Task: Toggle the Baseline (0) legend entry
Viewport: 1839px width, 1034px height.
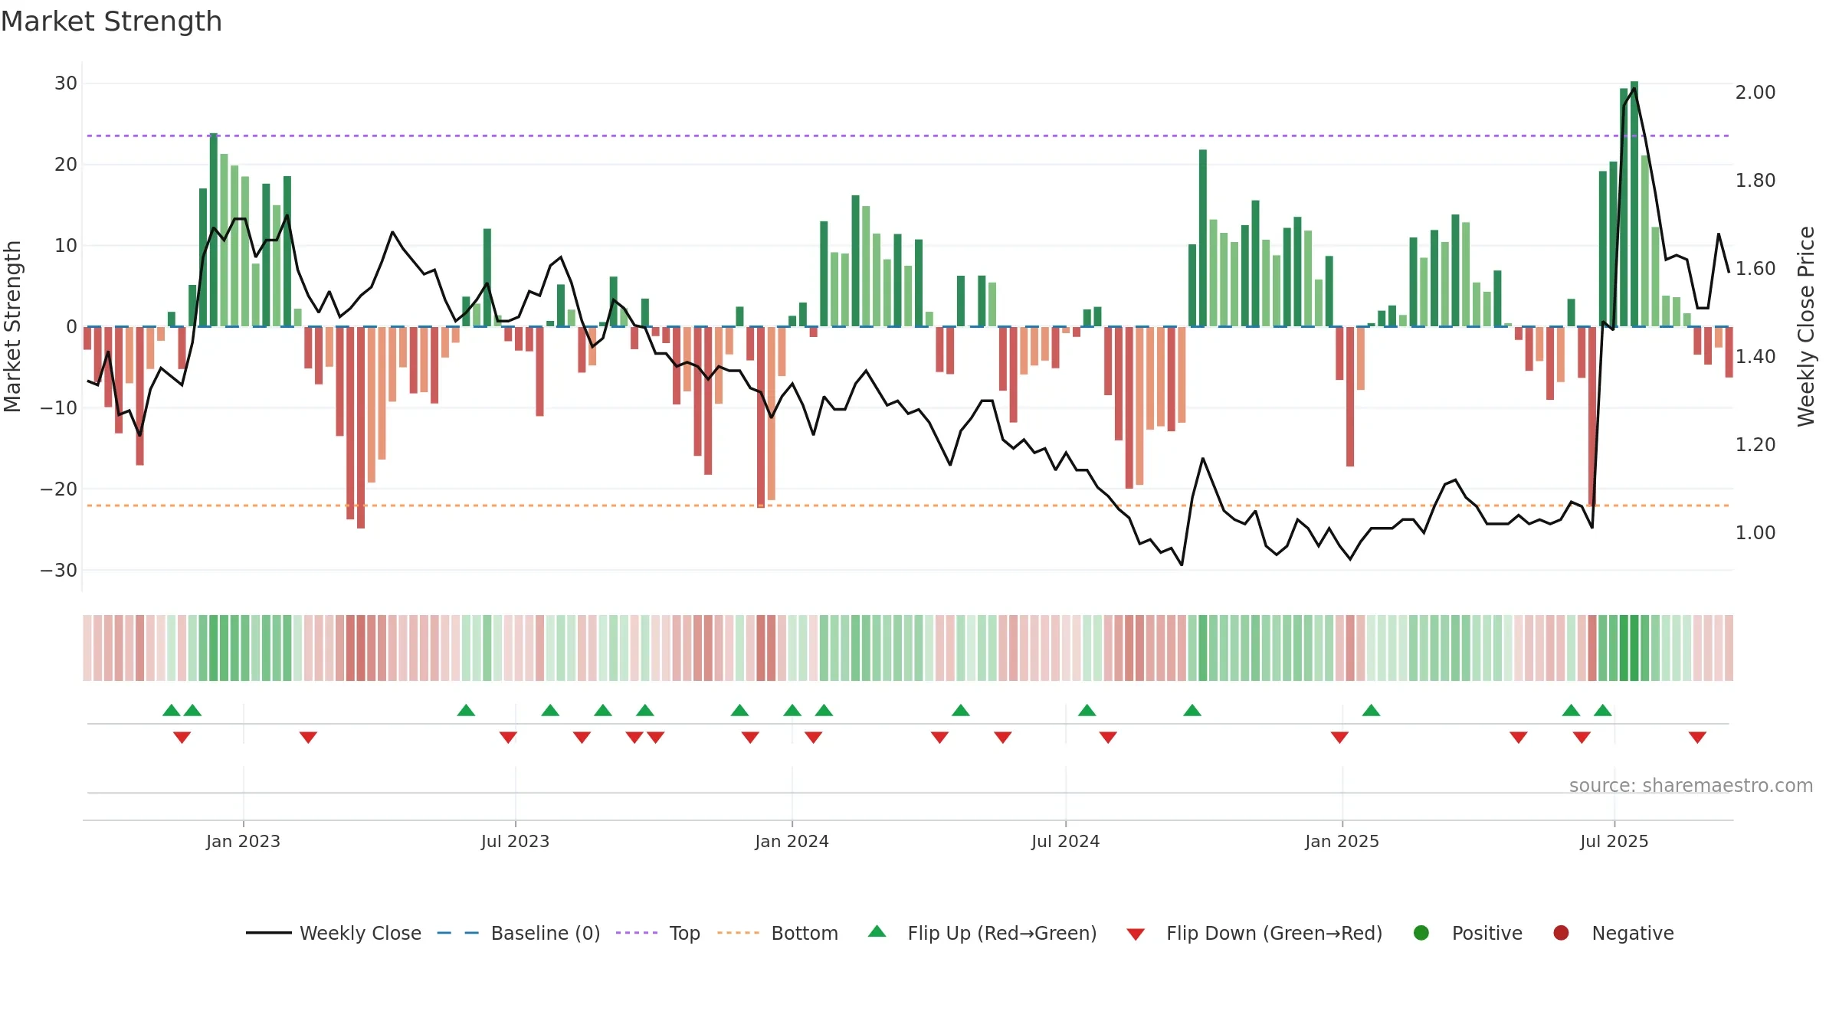Action: 519,933
